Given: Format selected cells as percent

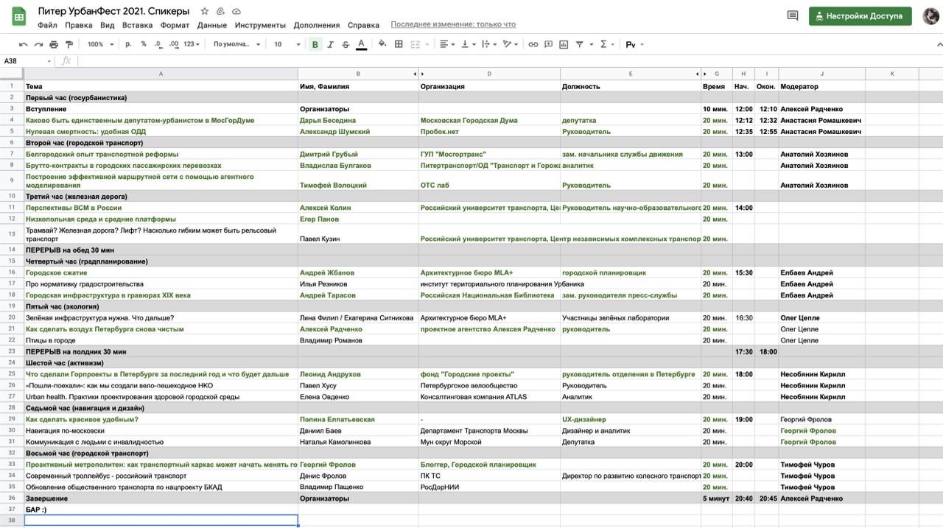Looking at the screenshot, I should pos(144,44).
